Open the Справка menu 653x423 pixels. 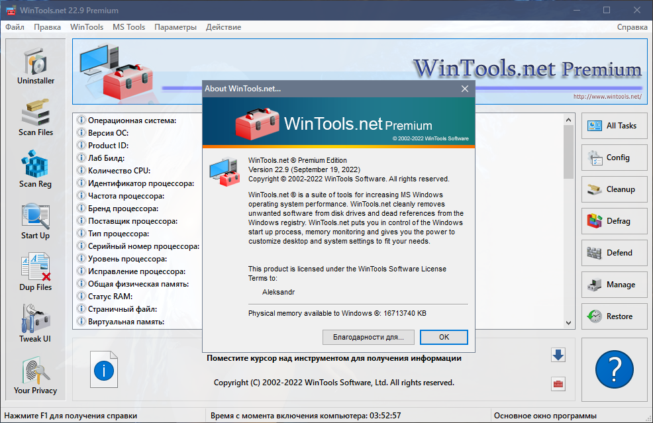pyautogui.click(x=632, y=27)
